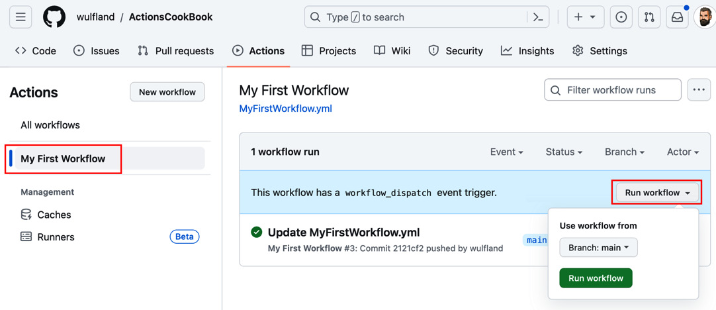
Task: Open the issues icon in header
Action: (x=621, y=17)
